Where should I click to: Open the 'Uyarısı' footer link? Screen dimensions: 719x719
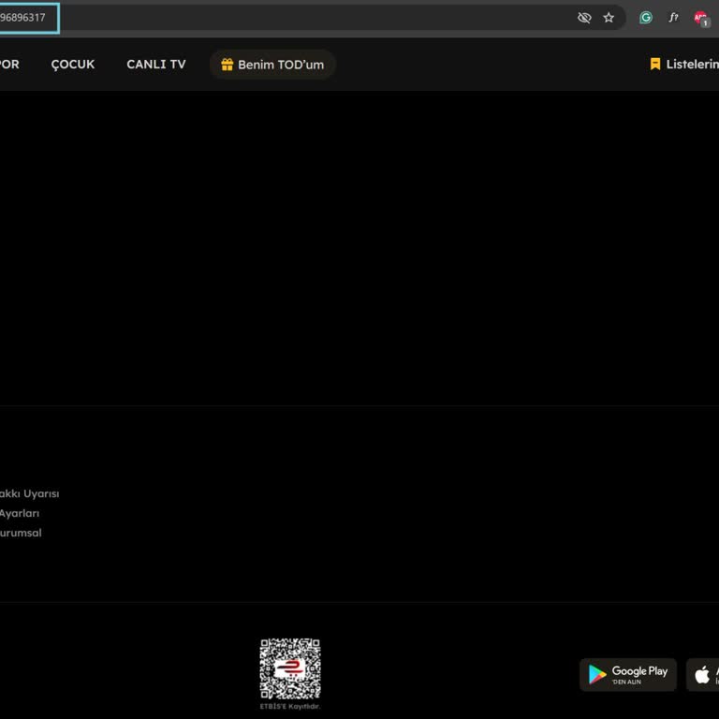coord(28,493)
